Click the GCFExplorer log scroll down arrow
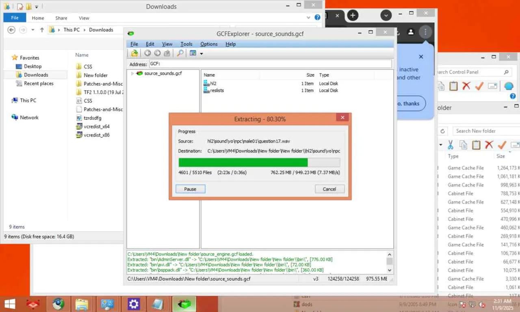The height and width of the screenshot is (312, 520). coord(390,270)
